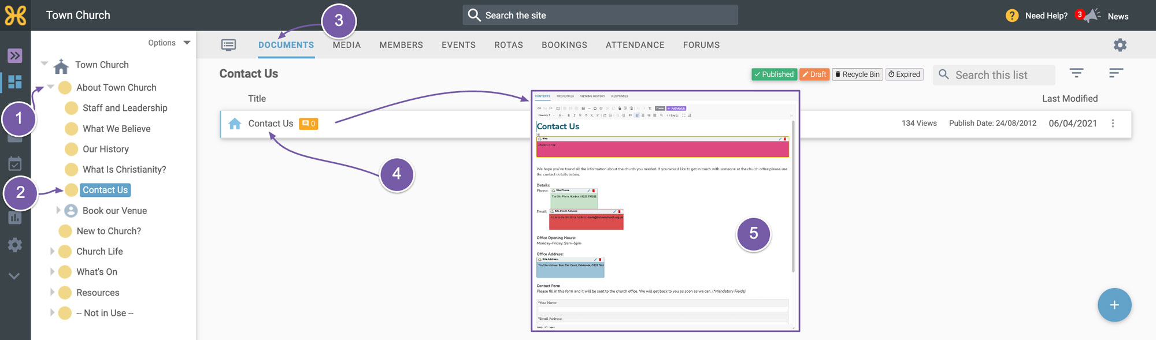1156x340 pixels.
Task: Toggle the Recycle Bin filter
Action: tap(857, 74)
